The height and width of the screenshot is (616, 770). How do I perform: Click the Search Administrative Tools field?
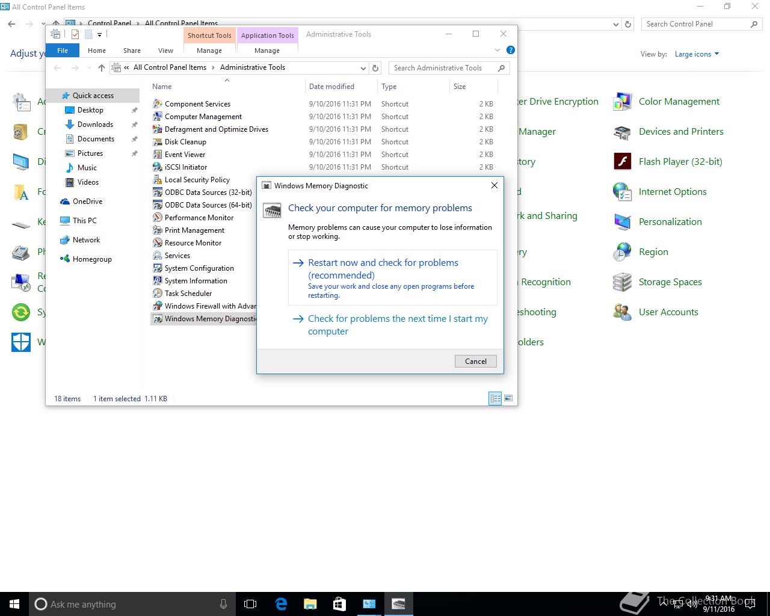[x=443, y=68]
